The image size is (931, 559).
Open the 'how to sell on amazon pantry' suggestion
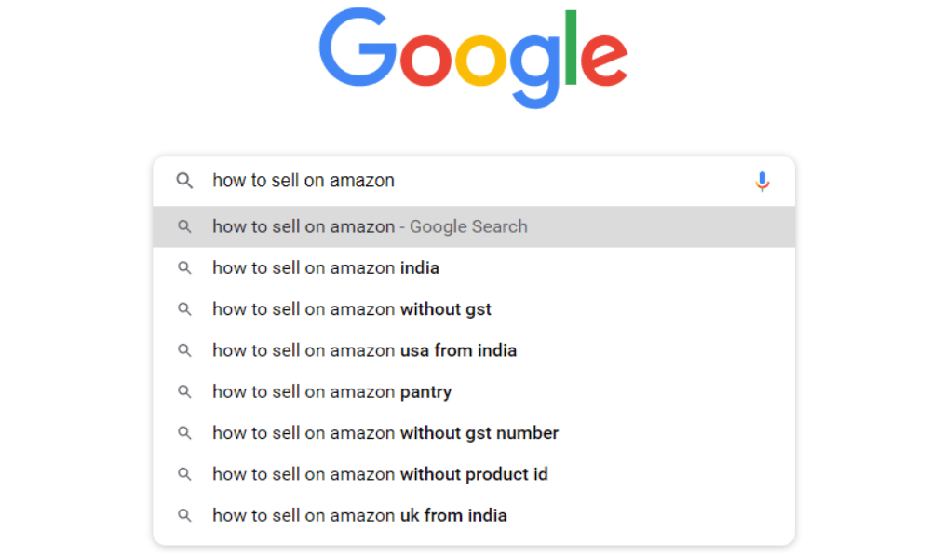click(x=331, y=391)
